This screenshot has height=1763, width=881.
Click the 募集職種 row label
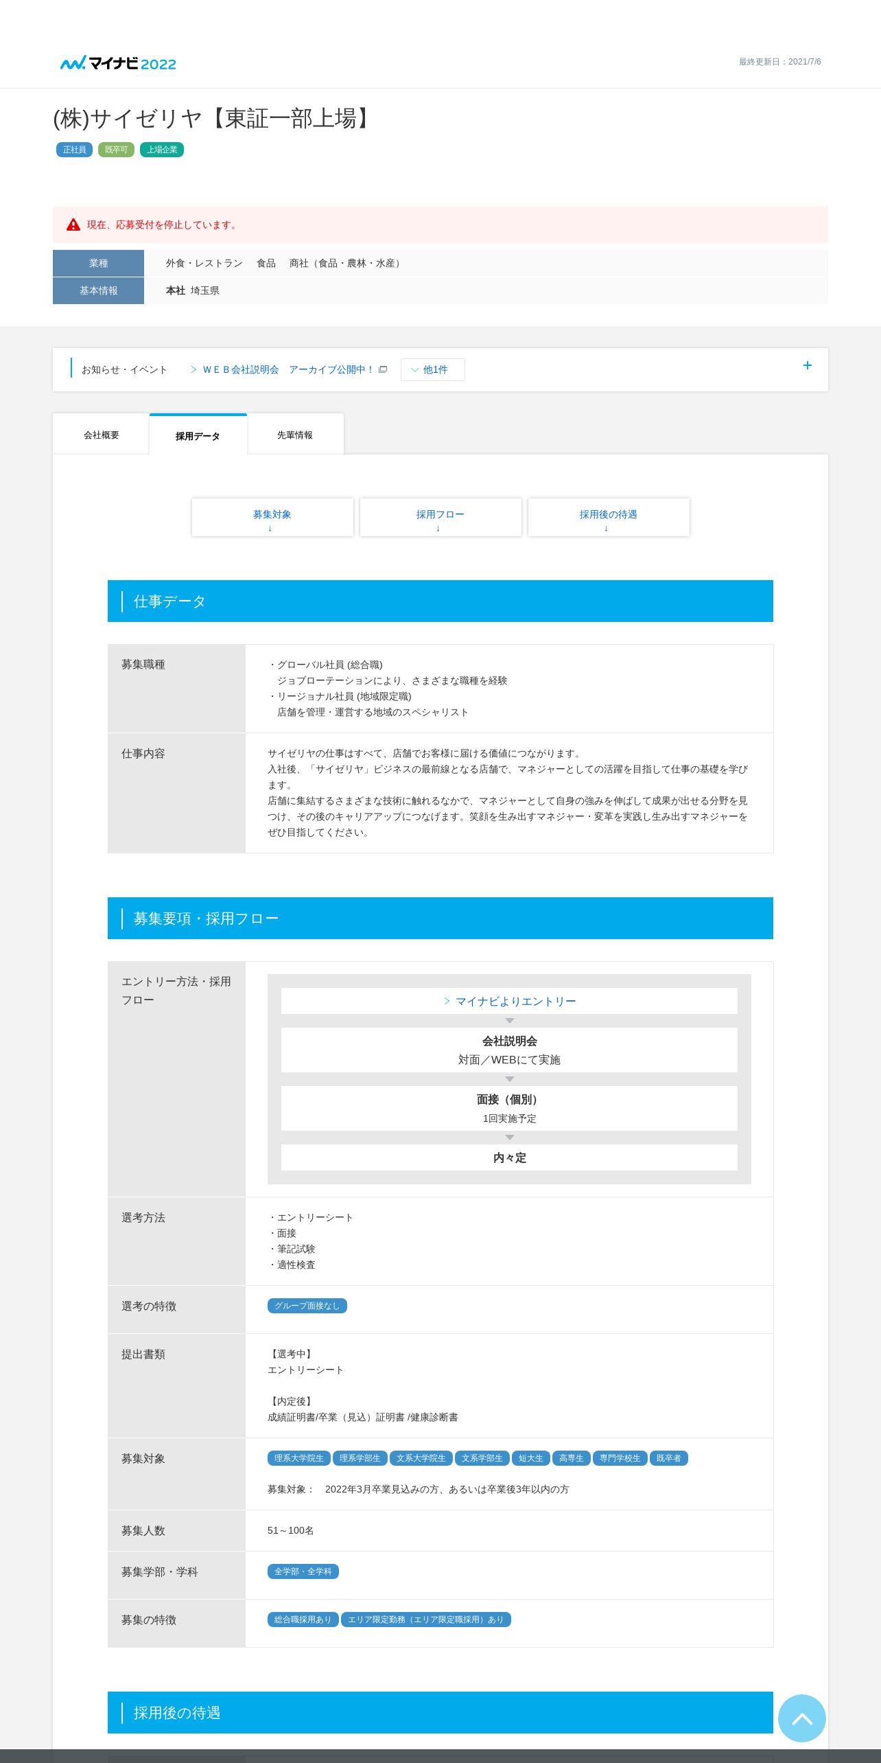click(143, 665)
